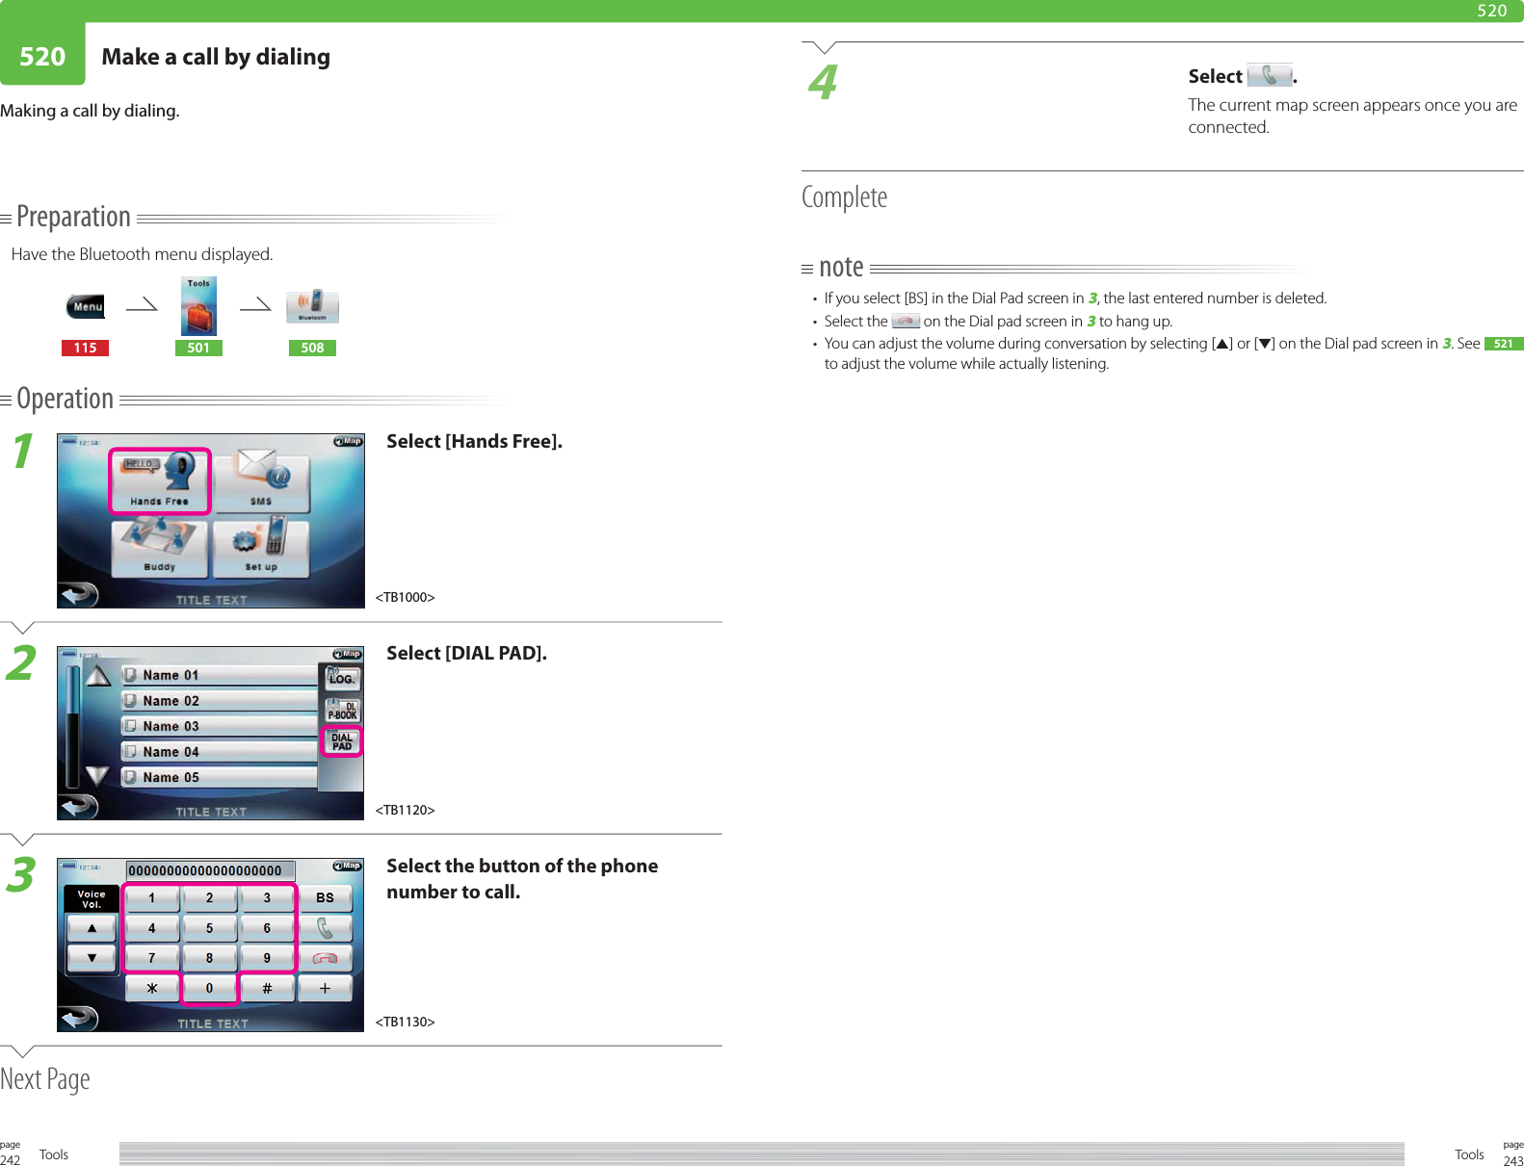The height and width of the screenshot is (1166, 1524).
Task: Click back arrow on Hands Free screen
Action: tap(79, 594)
